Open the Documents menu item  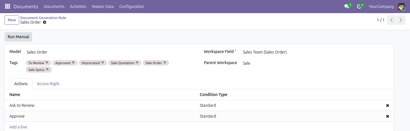[x=54, y=6]
